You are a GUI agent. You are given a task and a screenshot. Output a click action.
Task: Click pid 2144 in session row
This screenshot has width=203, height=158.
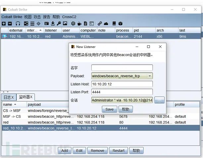coord(138,37)
